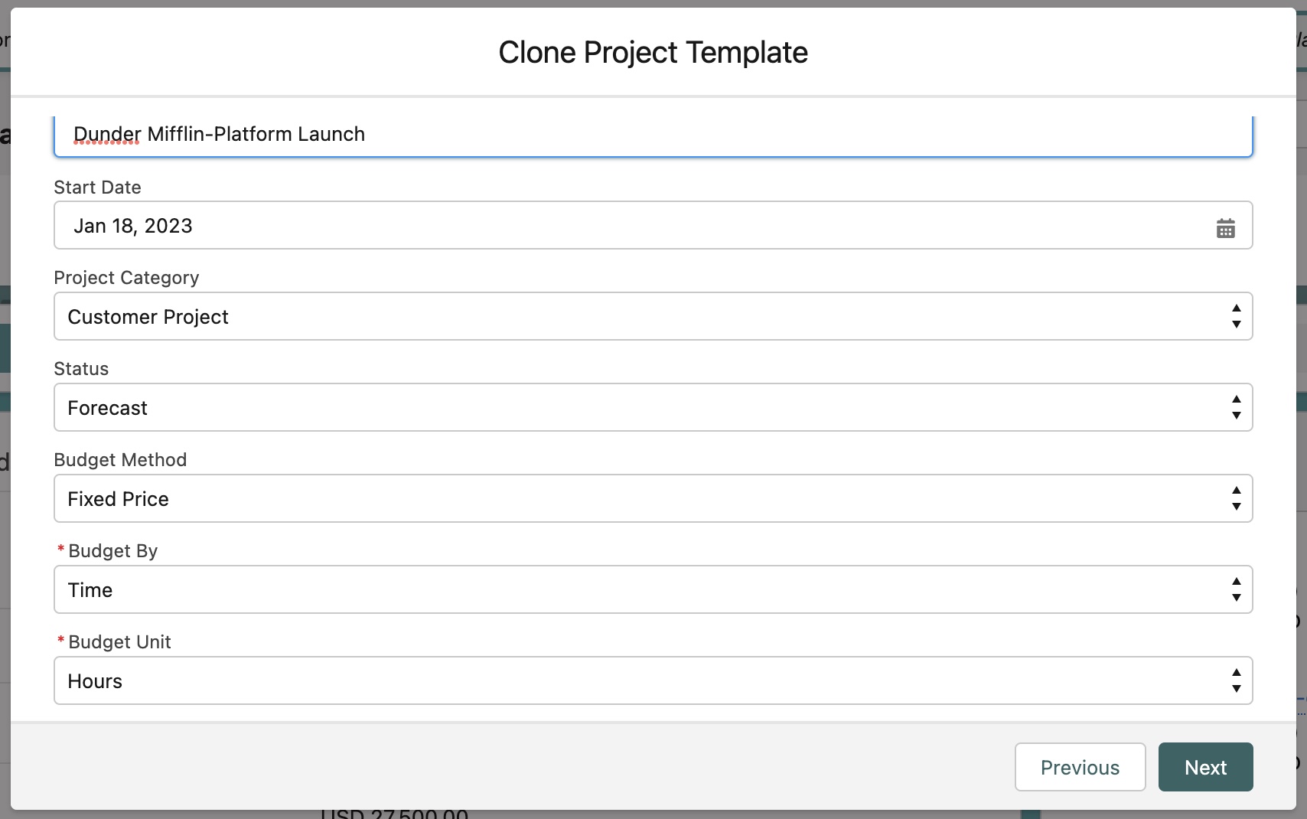Image resolution: width=1307 pixels, height=819 pixels.
Task: Click the Status down stepper arrow
Action: pos(1237,414)
